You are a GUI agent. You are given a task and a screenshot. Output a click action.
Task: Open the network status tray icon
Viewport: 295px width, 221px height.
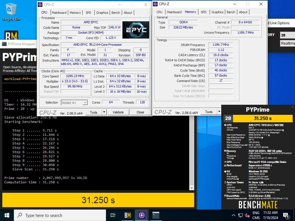[240, 215]
